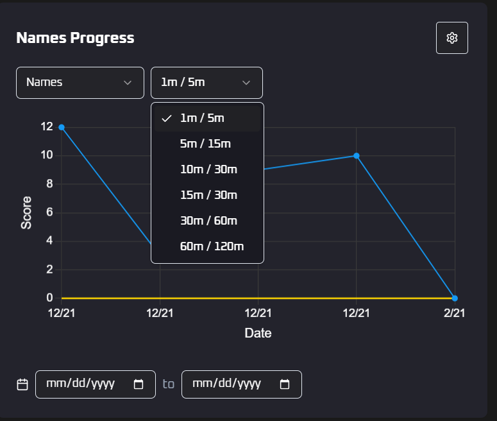Click the chevron arrow in the Names dropdown
497x421 pixels.
coord(127,83)
